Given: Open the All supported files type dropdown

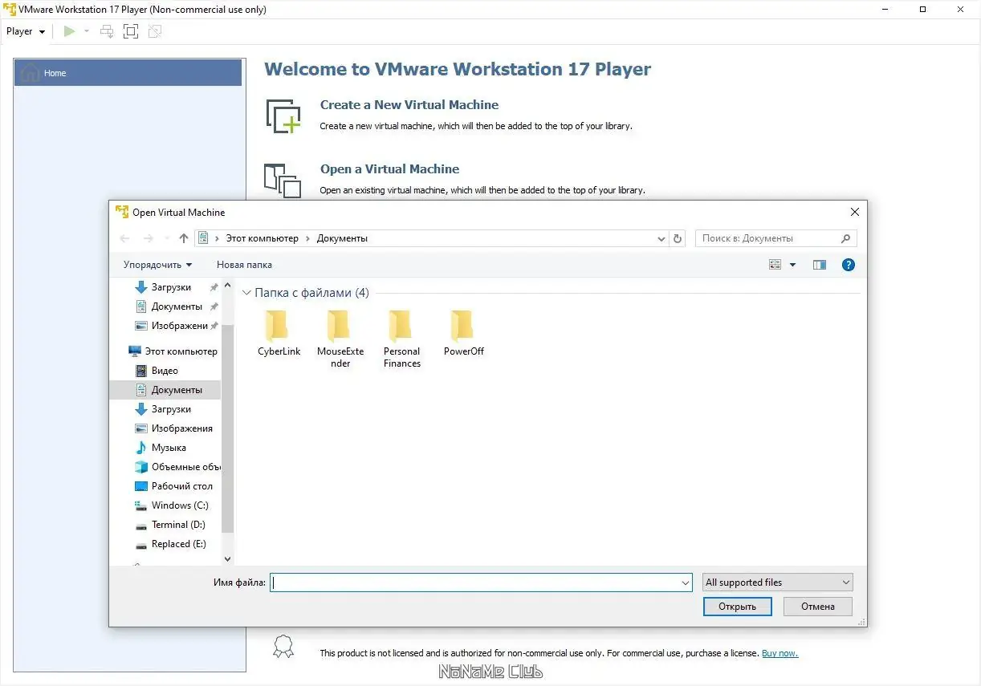Looking at the screenshot, I should coord(777,582).
